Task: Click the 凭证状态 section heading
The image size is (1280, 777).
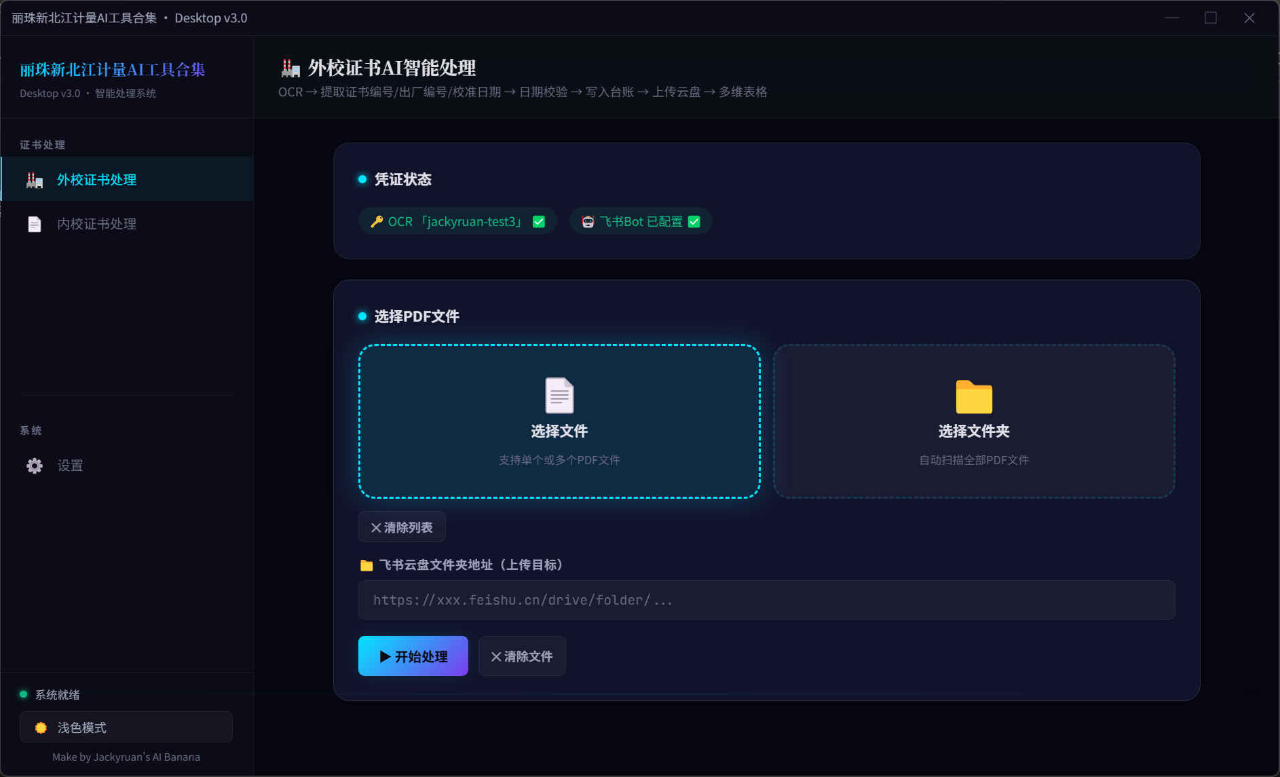Action: pyautogui.click(x=402, y=179)
